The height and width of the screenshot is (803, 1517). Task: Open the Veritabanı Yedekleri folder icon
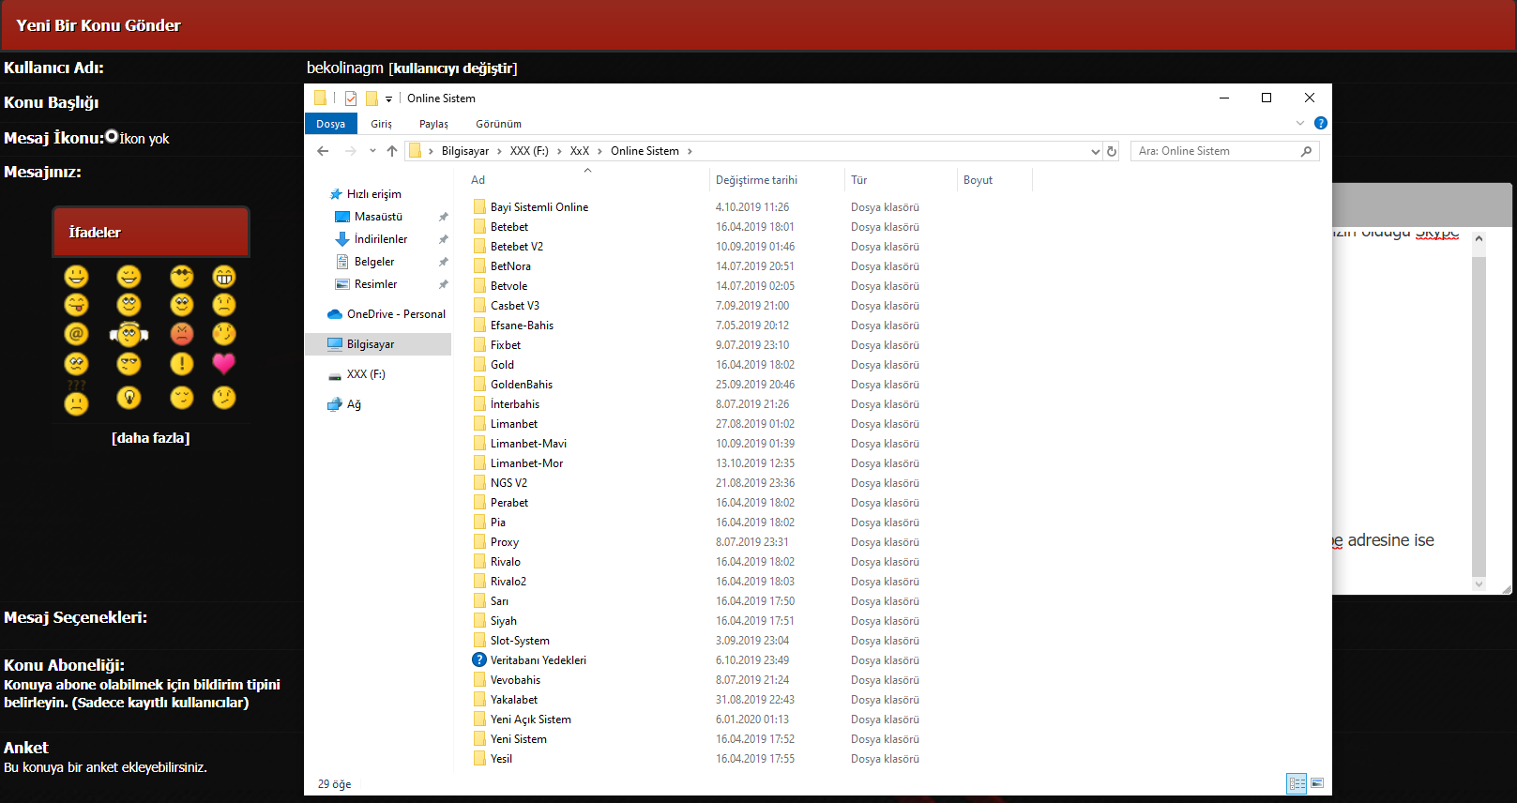[x=479, y=659]
